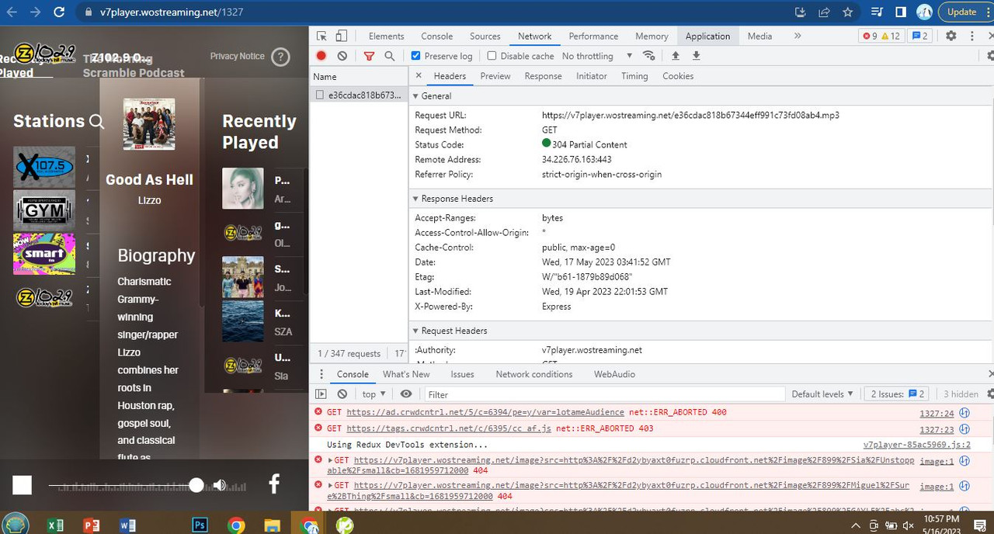Click the Privacy Notice link
The width and height of the screenshot is (994, 534).
click(237, 56)
